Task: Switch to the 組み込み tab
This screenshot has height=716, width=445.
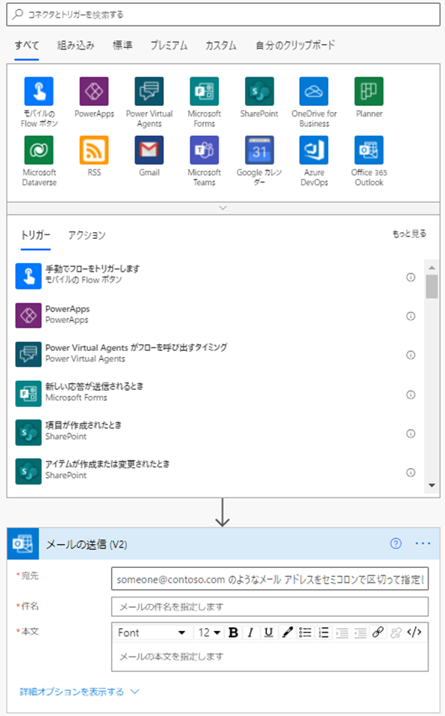Action: (x=76, y=45)
